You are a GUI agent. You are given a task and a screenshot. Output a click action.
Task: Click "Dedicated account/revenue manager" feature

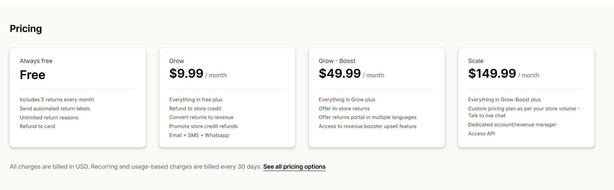(x=512, y=125)
